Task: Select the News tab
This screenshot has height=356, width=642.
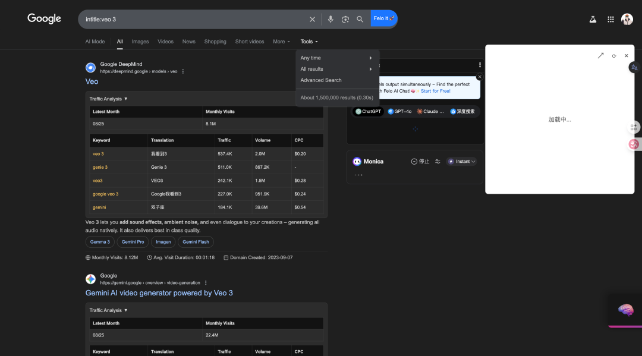Action: 189,42
